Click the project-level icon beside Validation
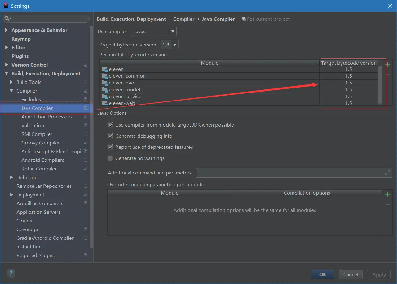Image resolution: width=397 pixels, height=284 pixels. (x=86, y=126)
